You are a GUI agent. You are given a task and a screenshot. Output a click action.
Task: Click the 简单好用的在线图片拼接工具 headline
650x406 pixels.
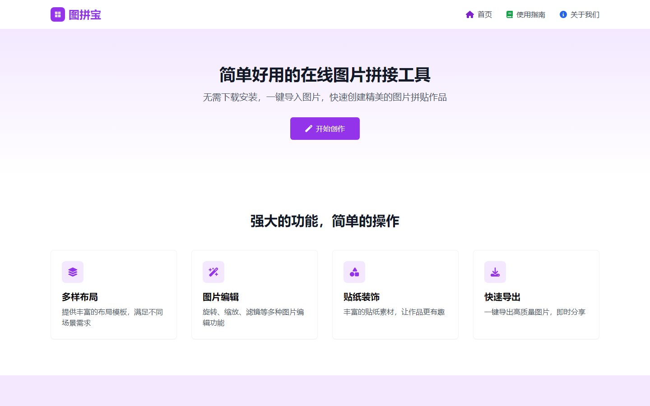(x=325, y=75)
